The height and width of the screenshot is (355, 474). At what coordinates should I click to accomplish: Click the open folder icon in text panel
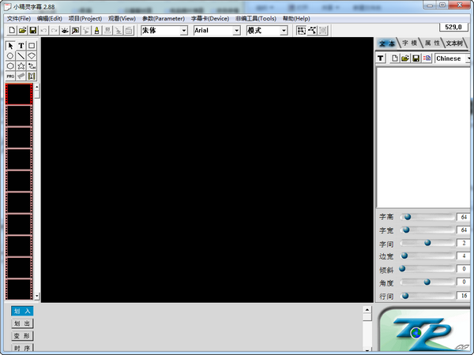tap(405, 58)
